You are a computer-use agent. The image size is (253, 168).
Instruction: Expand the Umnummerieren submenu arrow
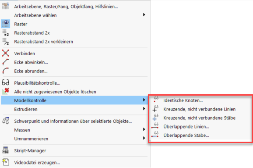click(144, 138)
